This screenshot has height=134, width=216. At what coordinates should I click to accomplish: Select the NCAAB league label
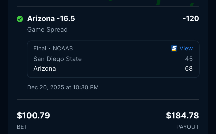tap(63, 49)
